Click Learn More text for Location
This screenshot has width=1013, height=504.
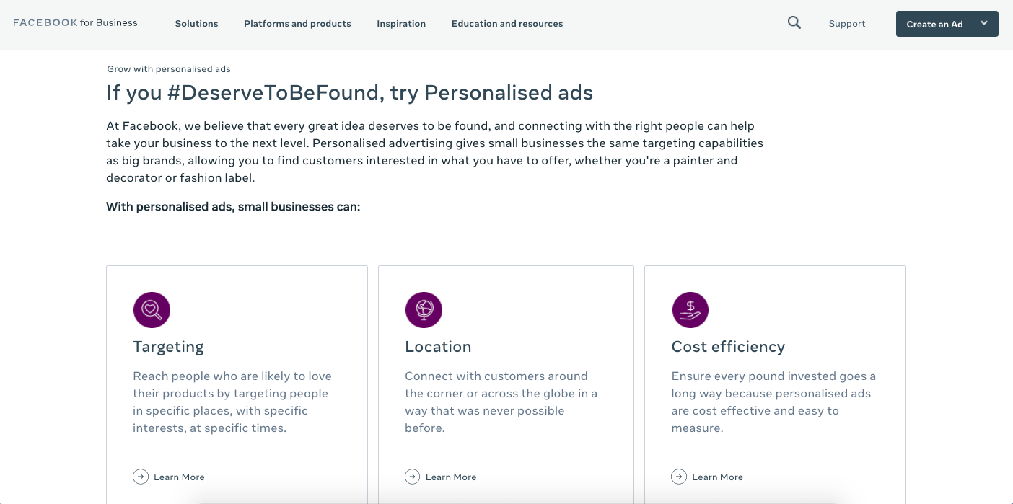[x=451, y=477]
